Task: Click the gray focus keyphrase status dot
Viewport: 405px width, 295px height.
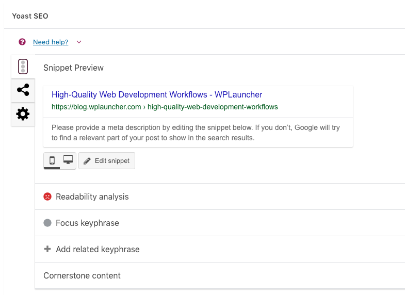Action: pyautogui.click(x=47, y=223)
